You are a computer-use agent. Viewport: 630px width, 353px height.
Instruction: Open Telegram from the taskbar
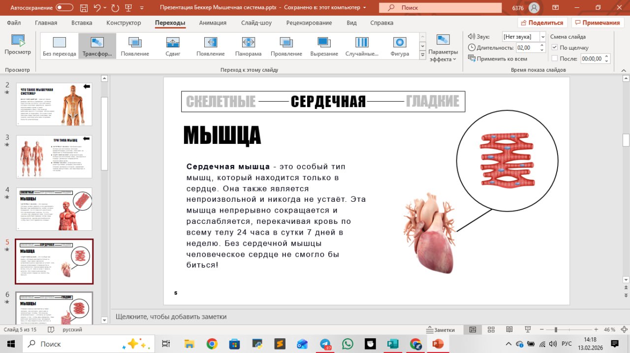point(325,344)
